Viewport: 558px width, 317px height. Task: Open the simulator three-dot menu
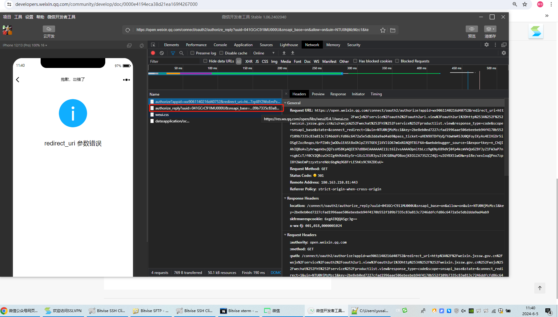(x=126, y=80)
